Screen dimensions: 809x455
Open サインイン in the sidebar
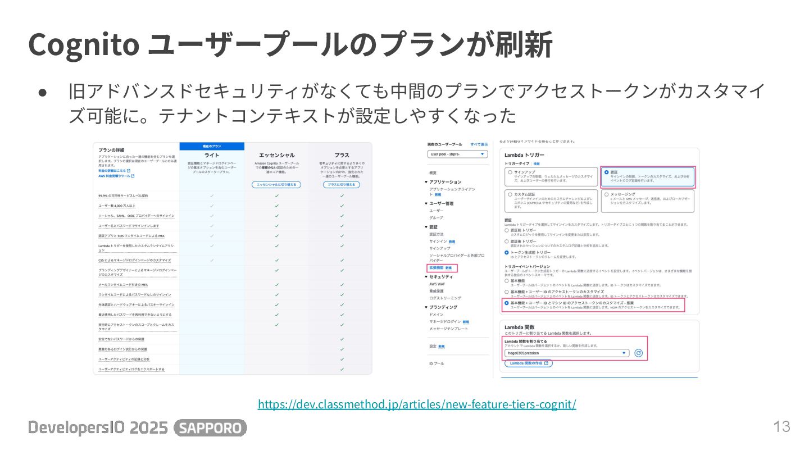438,241
